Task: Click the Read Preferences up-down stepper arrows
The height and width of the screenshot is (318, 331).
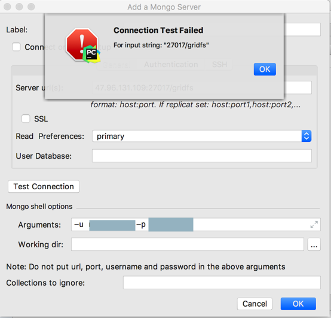Action: tap(307, 136)
